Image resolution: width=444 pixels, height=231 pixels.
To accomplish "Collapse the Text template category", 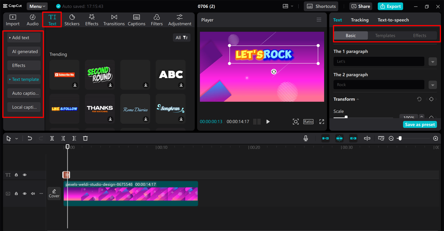I will point(24,79).
